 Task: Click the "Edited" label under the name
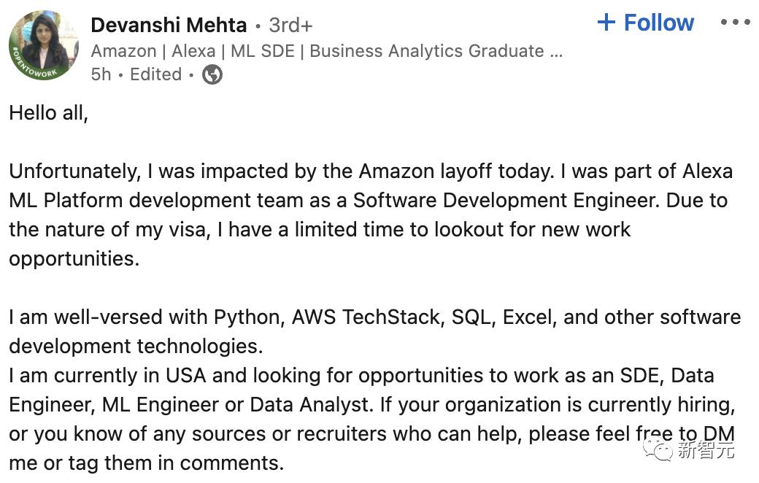(x=155, y=74)
